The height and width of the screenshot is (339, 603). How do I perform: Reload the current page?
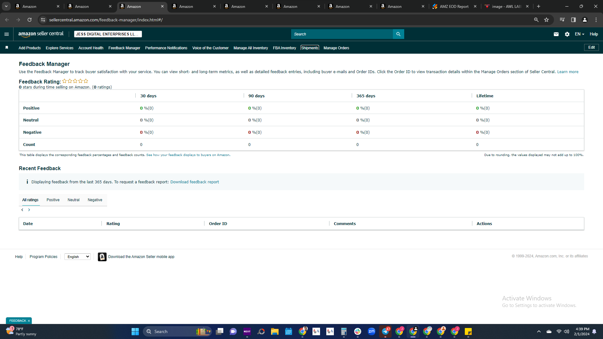coord(30,20)
